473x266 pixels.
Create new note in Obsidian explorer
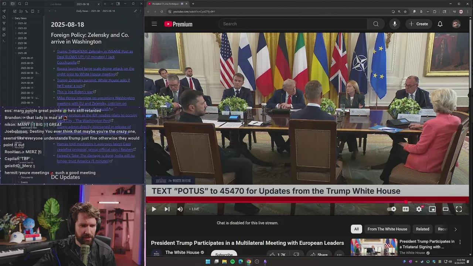[14, 11]
